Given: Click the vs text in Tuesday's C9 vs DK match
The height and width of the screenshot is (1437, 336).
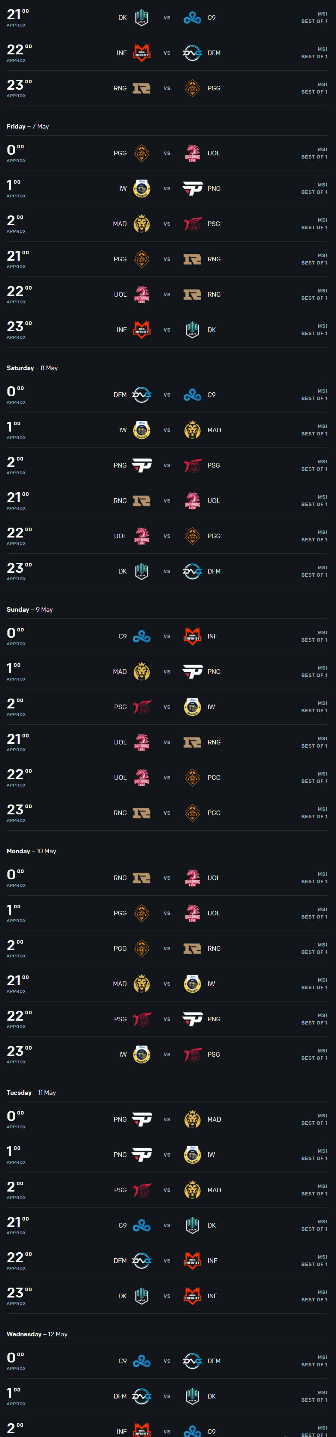Looking at the screenshot, I should [167, 1225].
